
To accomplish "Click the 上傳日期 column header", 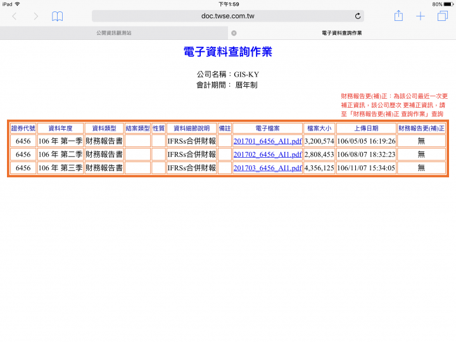I will click(x=366, y=128).
